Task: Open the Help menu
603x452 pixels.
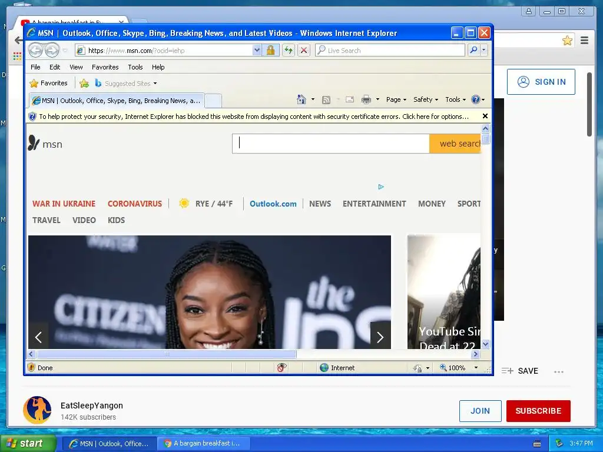Action: pyautogui.click(x=158, y=67)
